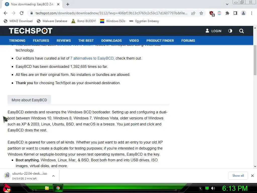Toggle TechSpot dark mode
This screenshot has width=257, height=193.
click(230, 31)
